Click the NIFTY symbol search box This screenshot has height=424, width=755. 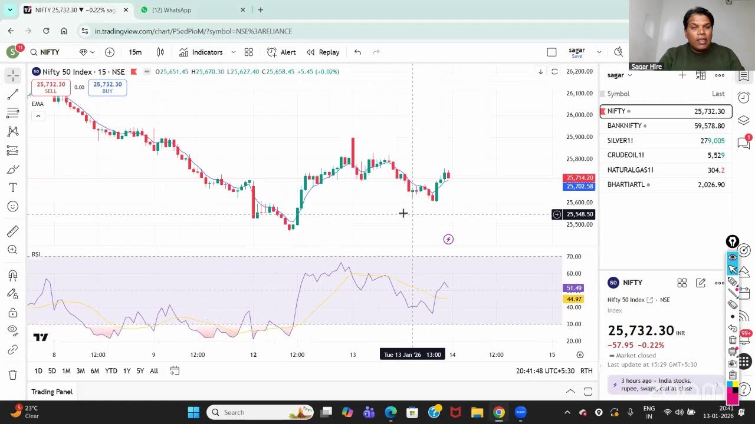click(x=50, y=52)
